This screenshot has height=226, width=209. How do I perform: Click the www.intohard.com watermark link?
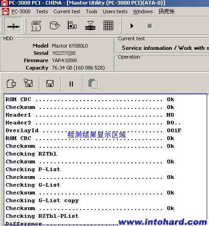click(163, 222)
